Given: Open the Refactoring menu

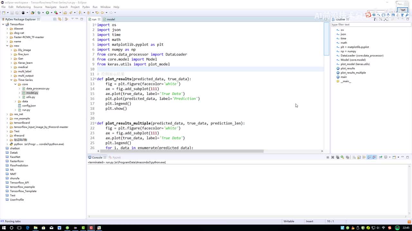Looking at the screenshot, I should 23,7.
